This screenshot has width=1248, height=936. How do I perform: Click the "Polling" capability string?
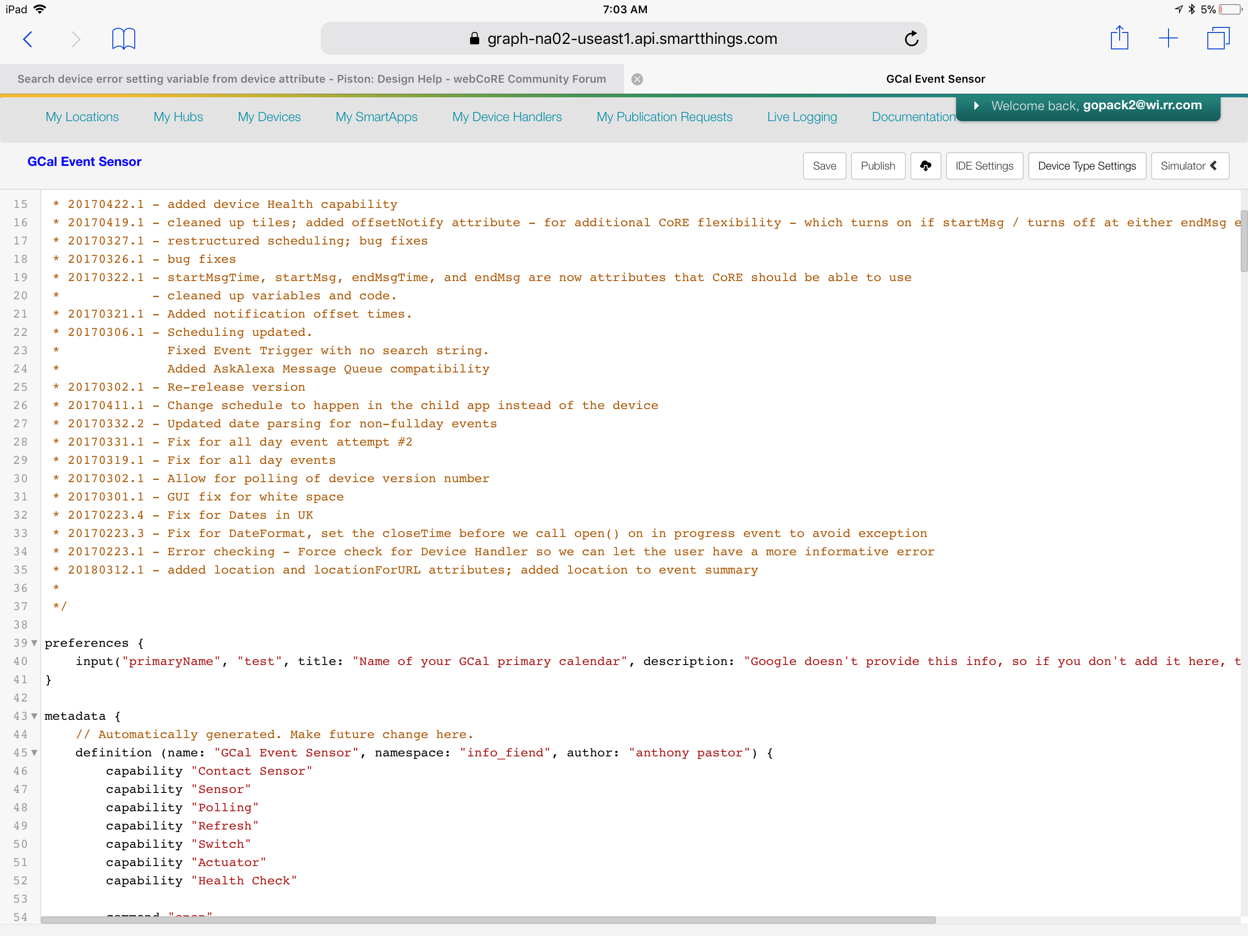click(225, 808)
